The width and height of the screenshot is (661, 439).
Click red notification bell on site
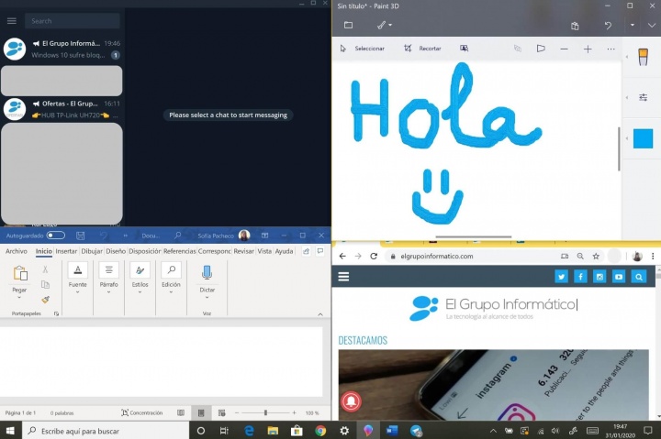[x=351, y=401]
